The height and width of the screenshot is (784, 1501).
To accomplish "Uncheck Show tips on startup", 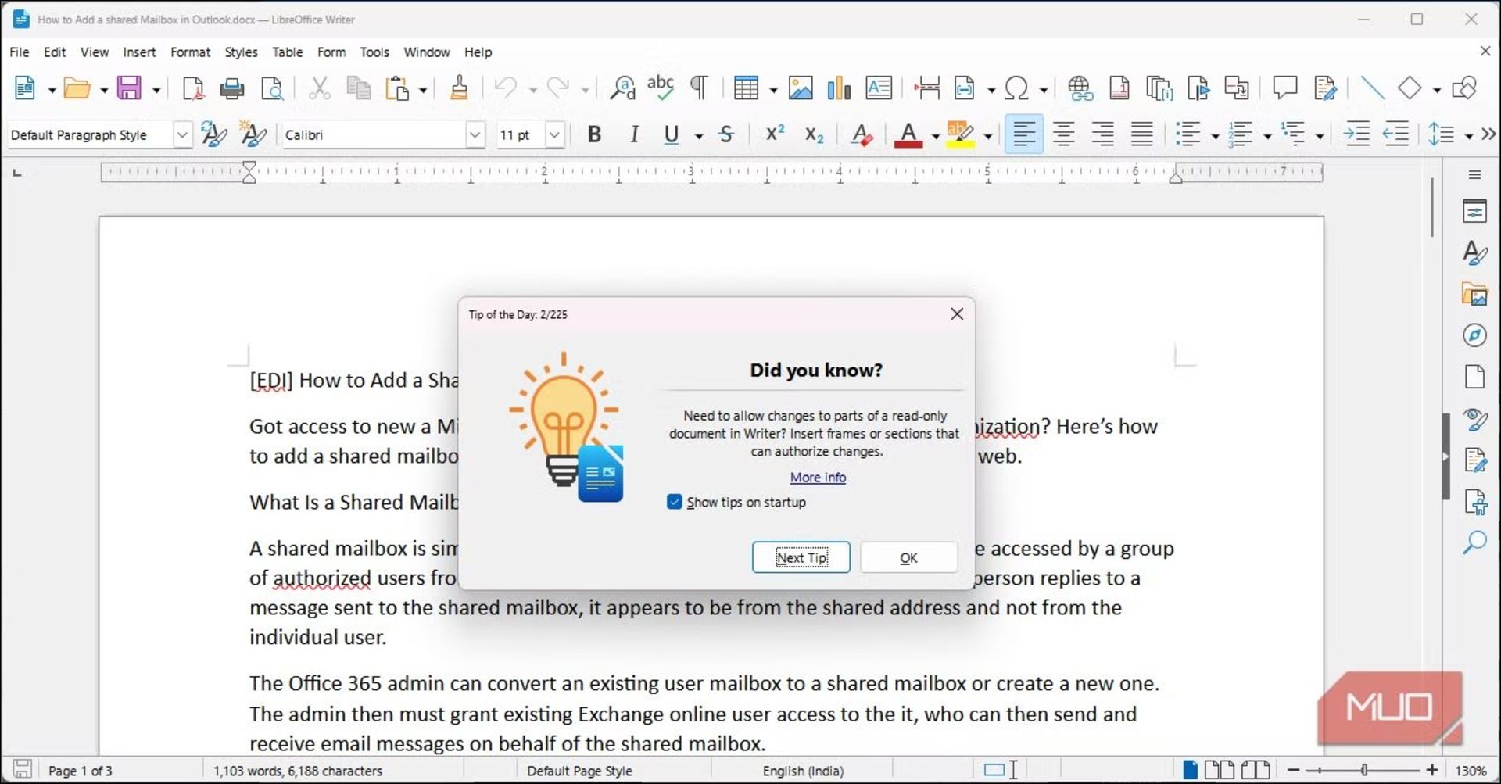I will pyautogui.click(x=675, y=502).
